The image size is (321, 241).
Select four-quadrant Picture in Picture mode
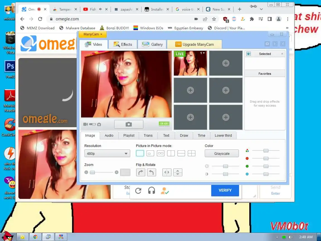[192, 153]
